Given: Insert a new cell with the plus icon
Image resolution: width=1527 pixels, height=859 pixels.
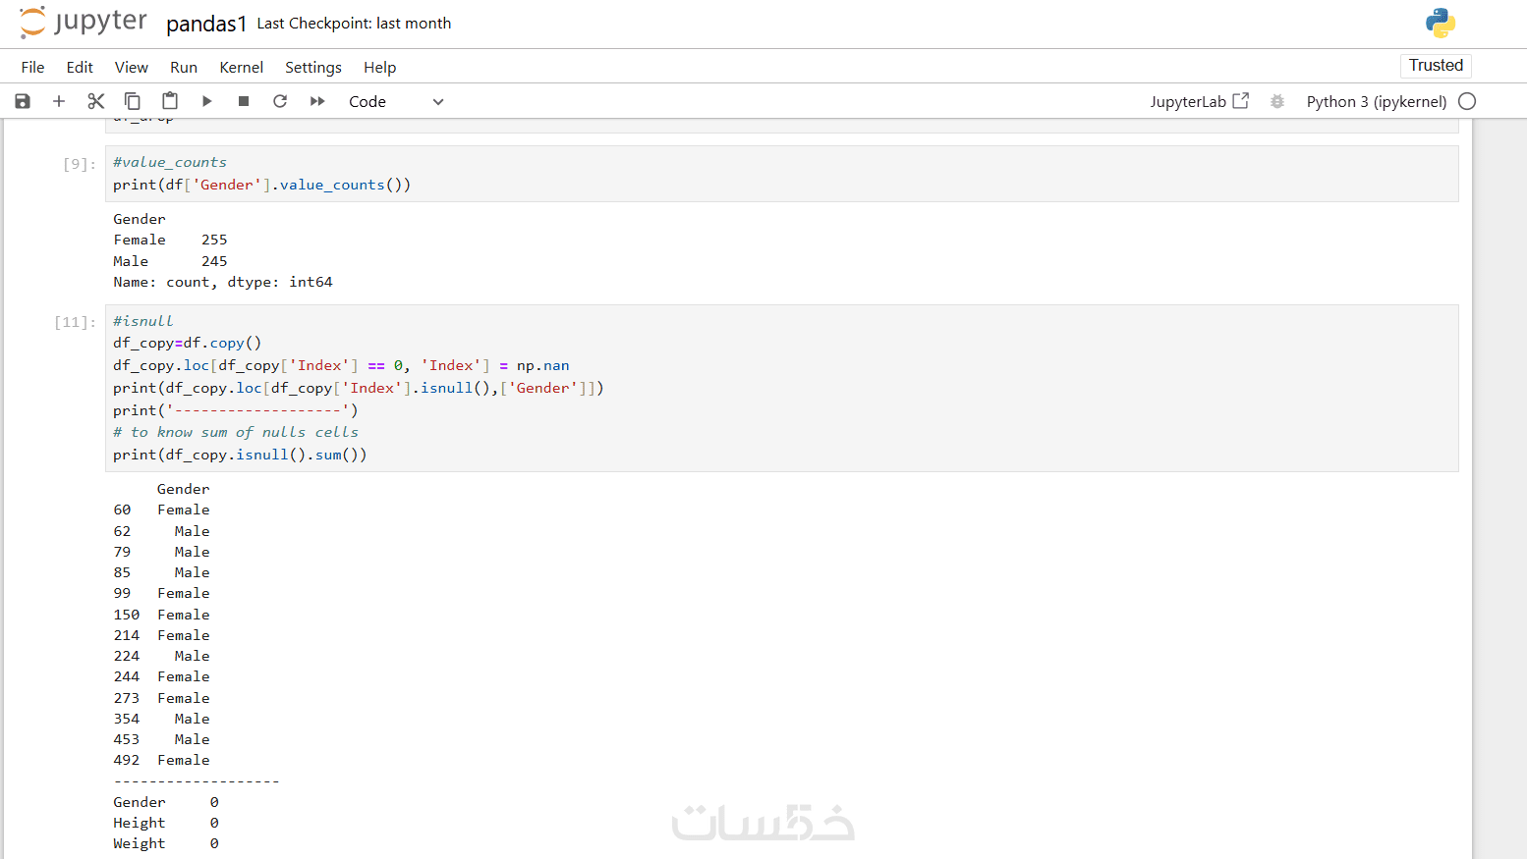Looking at the screenshot, I should pyautogui.click(x=59, y=101).
